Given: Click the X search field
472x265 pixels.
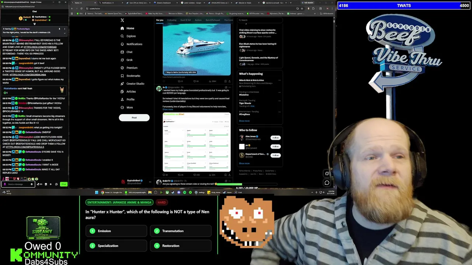Looking at the screenshot, I should [x=260, y=20].
